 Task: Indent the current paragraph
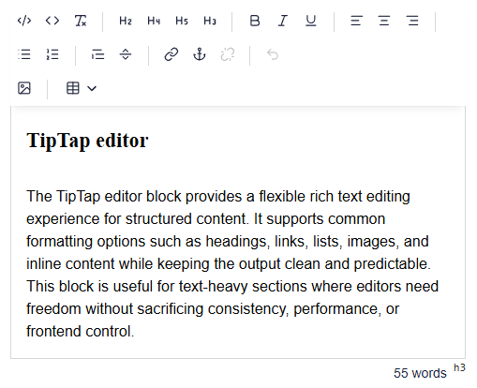tap(97, 54)
